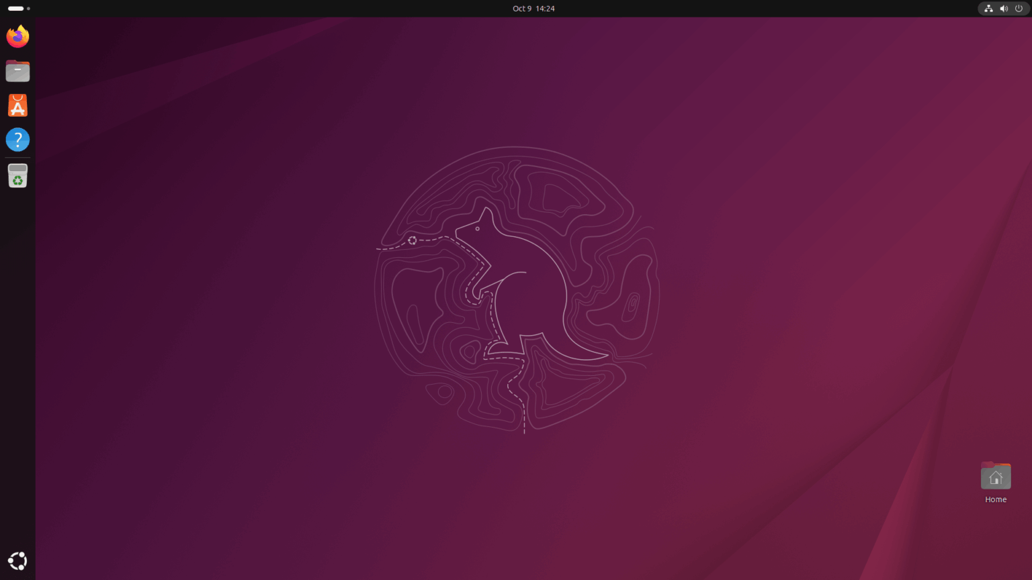The image size is (1032, 580).
Task: Click the Home label under the folder
Action: click(x=996, y=499)
